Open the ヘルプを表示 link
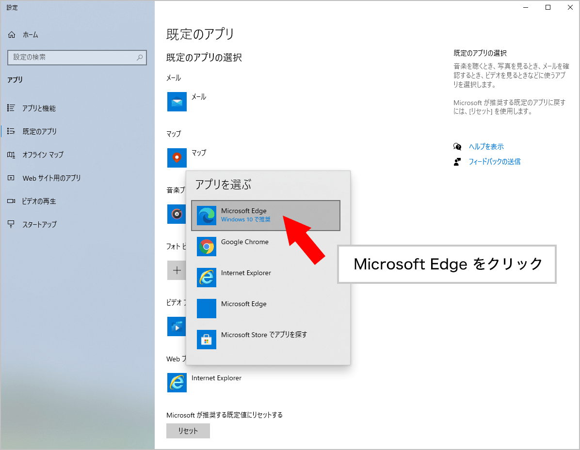580x450 pixels. pyautogui.click(x=486, y=147)
